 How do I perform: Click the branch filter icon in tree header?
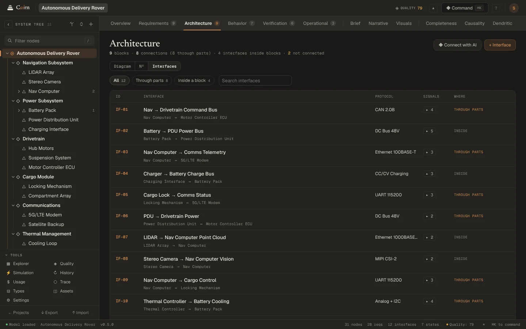coord(72,24)
